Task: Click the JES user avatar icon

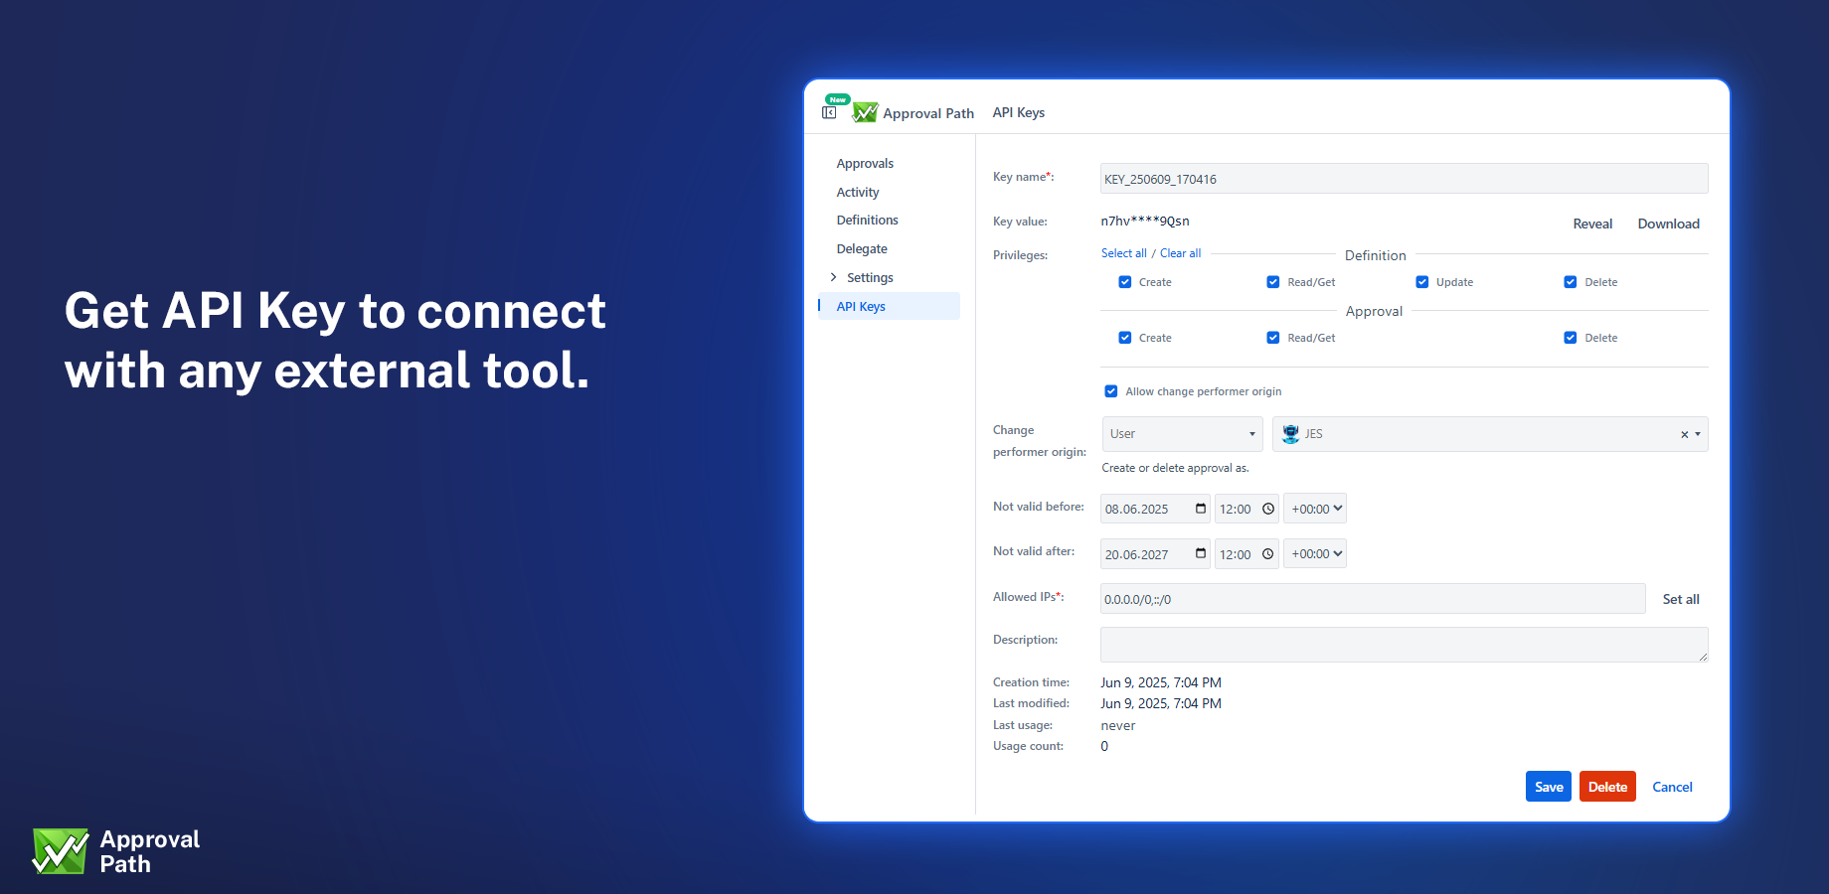Action: 1290,434
